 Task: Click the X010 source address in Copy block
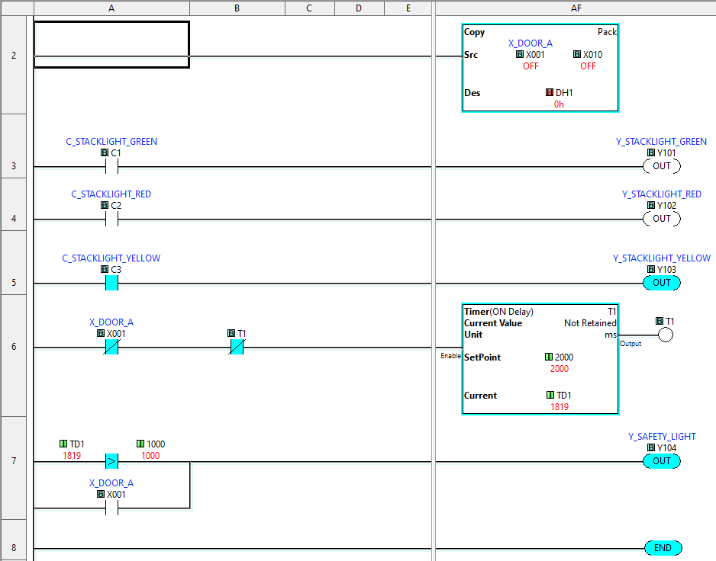point(588,54)
